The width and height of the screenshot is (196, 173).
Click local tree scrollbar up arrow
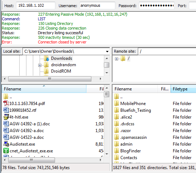(107, 58)
